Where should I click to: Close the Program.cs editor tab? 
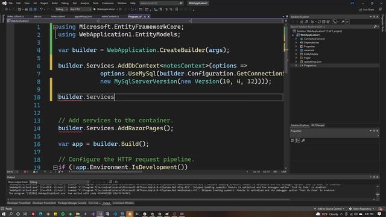click(148, 16)
